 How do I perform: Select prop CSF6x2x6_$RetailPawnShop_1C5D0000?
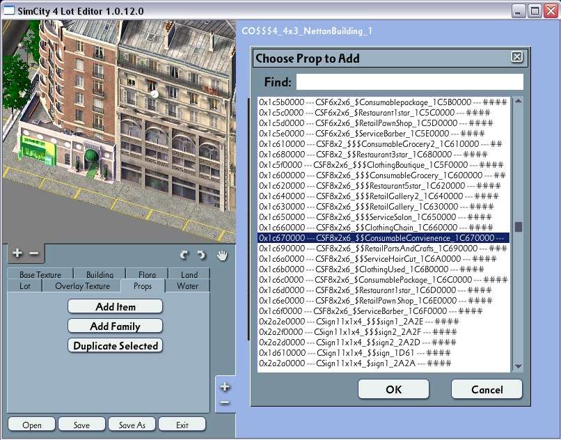tap(384, 123)
